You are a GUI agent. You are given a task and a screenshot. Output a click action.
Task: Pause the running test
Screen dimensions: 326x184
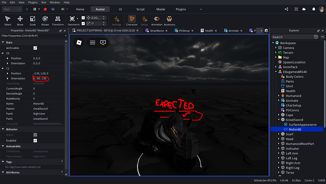click(x=34, y=9)
